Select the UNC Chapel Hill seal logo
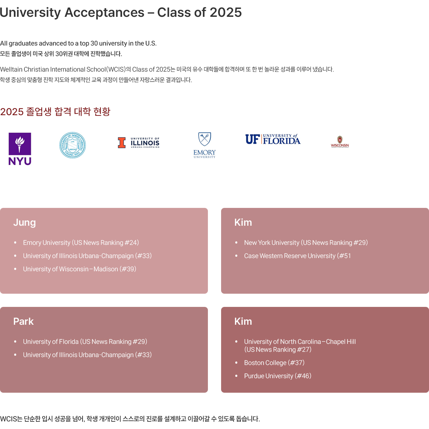 tap(73, 145)
